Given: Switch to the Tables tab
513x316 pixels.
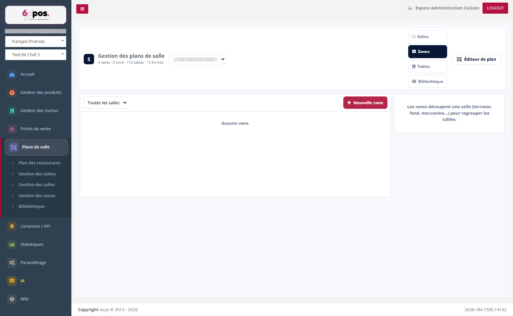Looking at the screenshot, I should pyautogui.click(x=427, y=67).
